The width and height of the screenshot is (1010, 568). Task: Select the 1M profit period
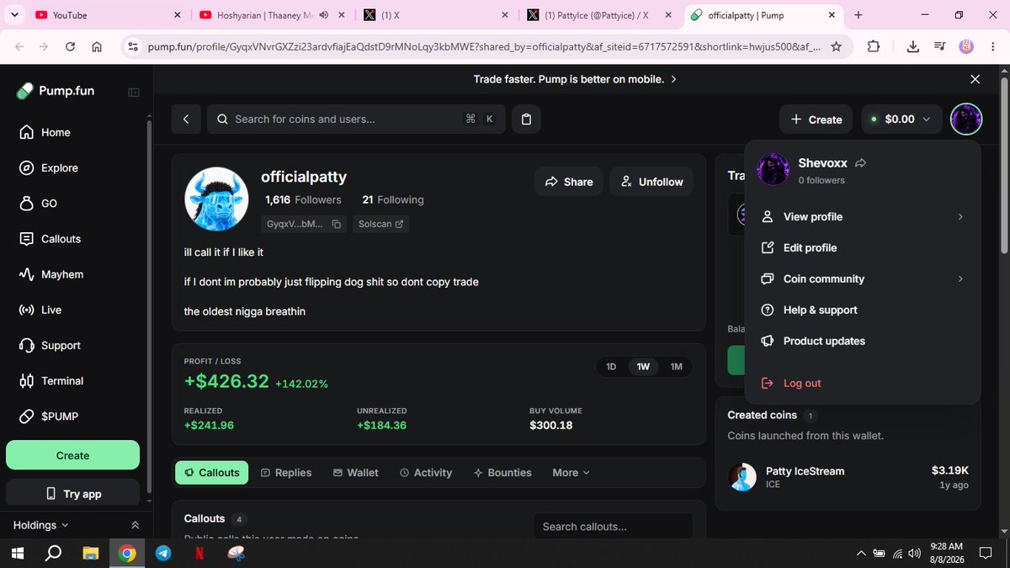click(676, 367)
